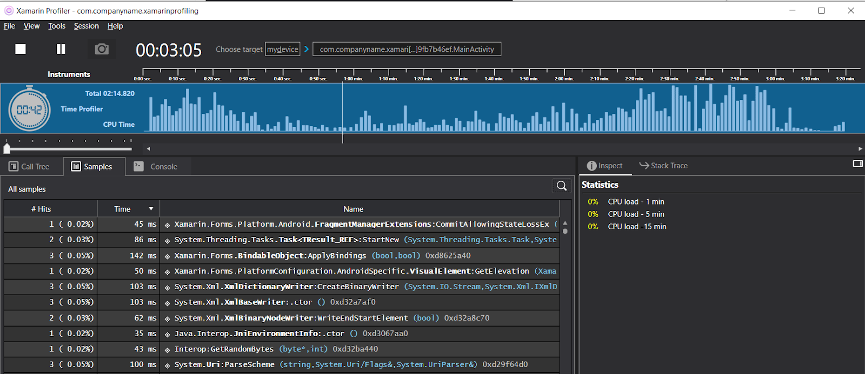Viewport: 865px width, 374px height.
Task: Open the Session menu
Action: click(86, 26)
